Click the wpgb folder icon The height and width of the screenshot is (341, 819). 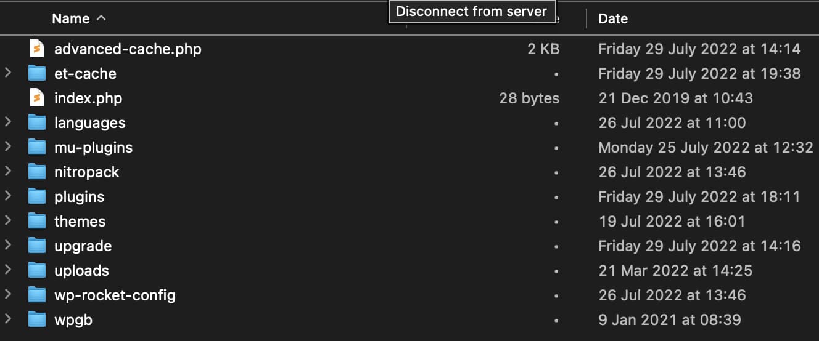pos(38,319)
